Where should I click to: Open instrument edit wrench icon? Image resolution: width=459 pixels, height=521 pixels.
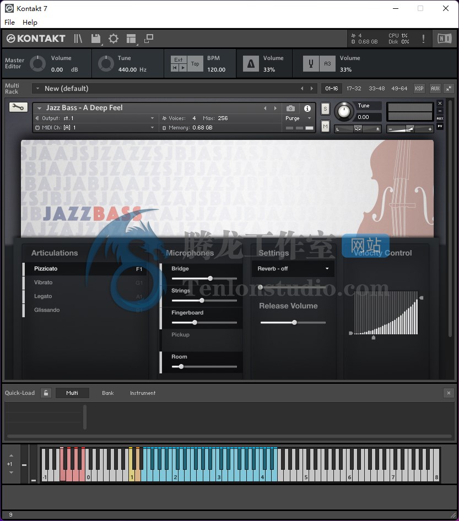18,107
